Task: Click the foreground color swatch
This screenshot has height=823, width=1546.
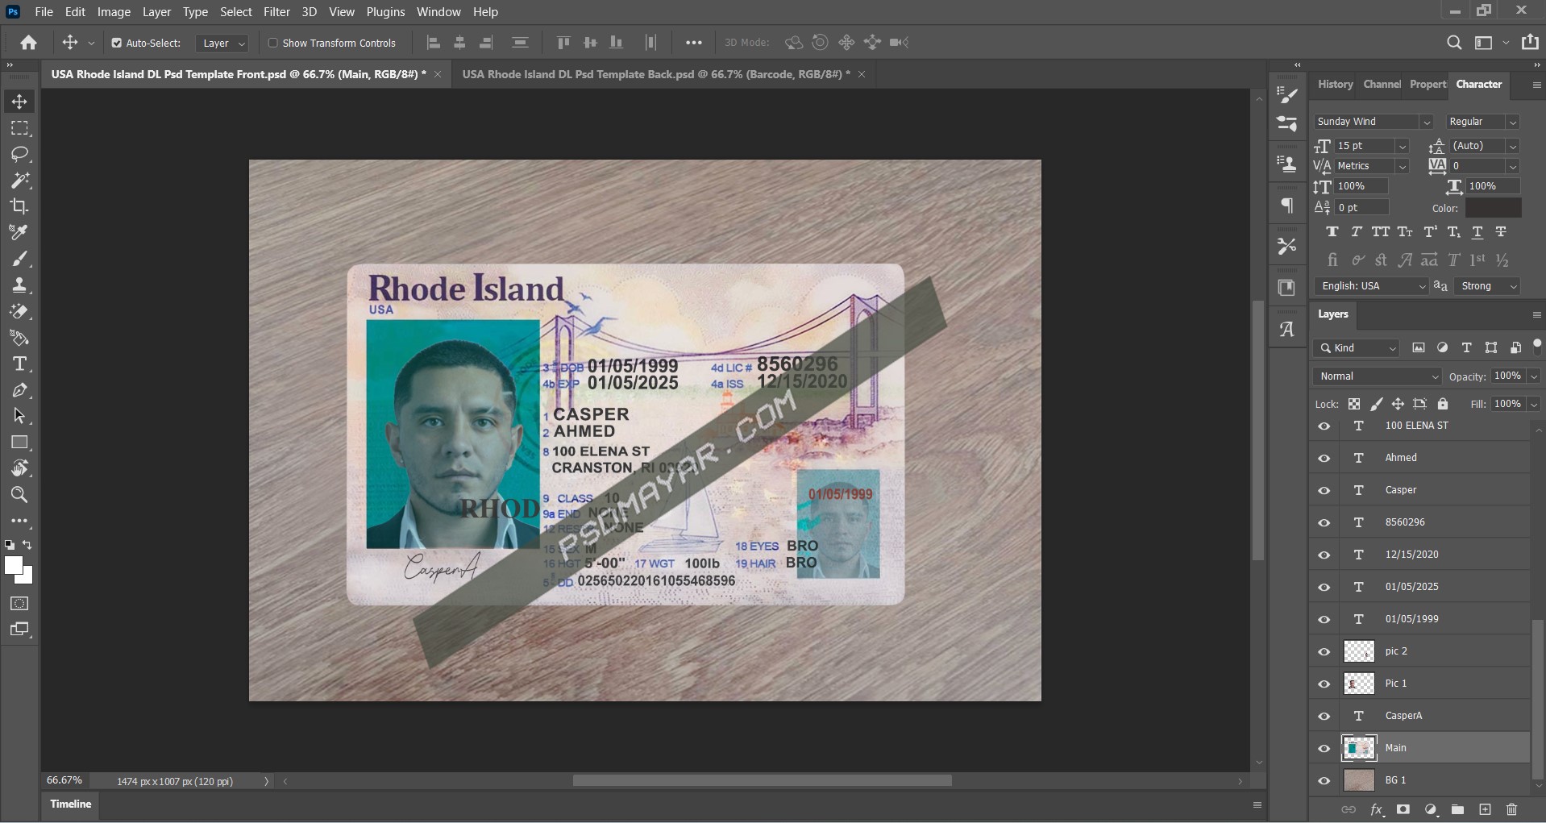Action: click(x=14, y=566)
